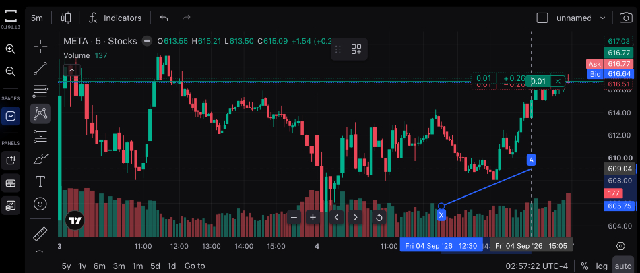Select the 6m date range
Image resolution: width=640 pixels, height=273 pixels.
point(100,266)
